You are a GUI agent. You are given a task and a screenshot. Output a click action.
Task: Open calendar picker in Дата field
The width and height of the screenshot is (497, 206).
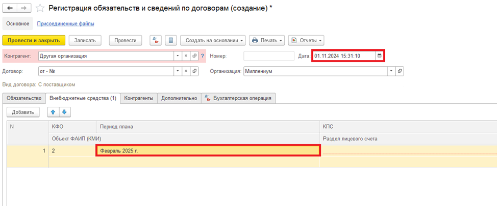coord(379,56)
